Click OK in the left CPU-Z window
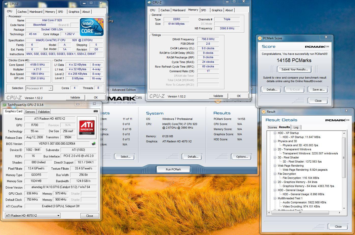 click(96, 97)
